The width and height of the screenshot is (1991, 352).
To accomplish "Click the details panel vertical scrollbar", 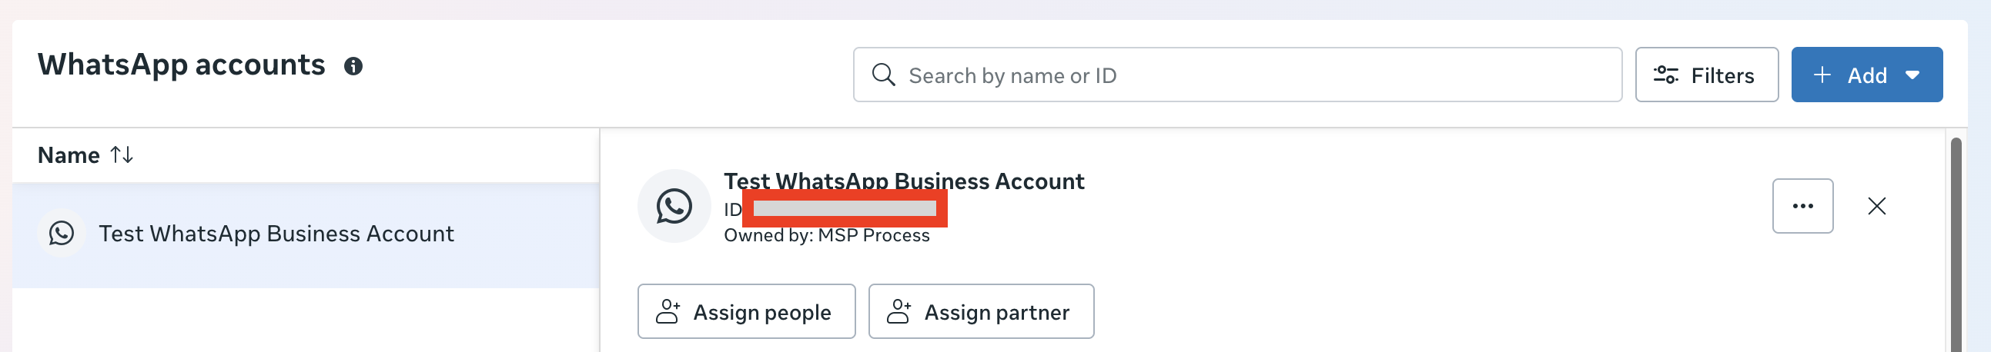I will click(x=1956, y=247).
